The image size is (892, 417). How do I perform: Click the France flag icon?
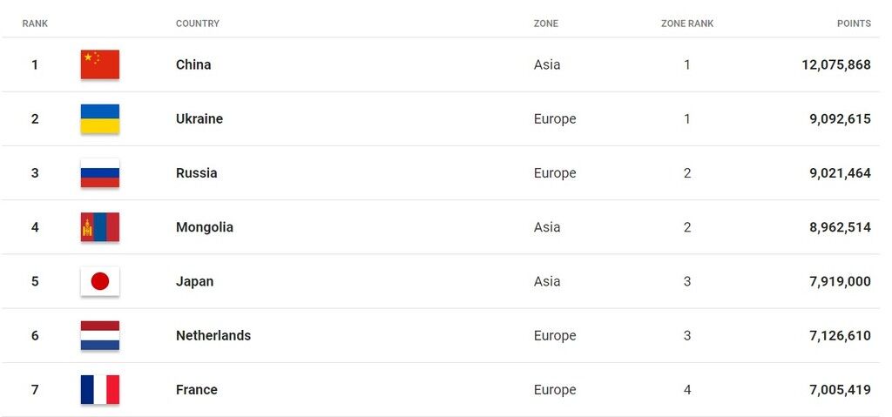click(x=100, y=389)
